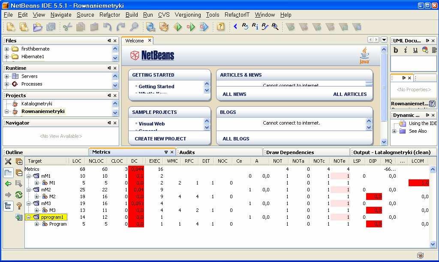Click the Debug Main Project toolbar icon

tap(191, 27)
